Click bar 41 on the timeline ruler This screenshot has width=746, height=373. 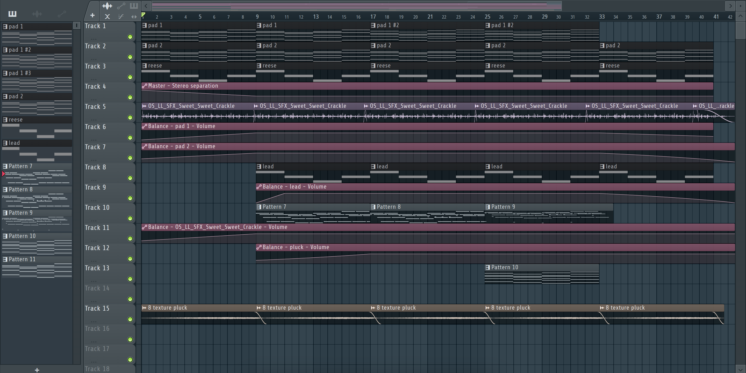pyautogui.click(x=716, y=17)
